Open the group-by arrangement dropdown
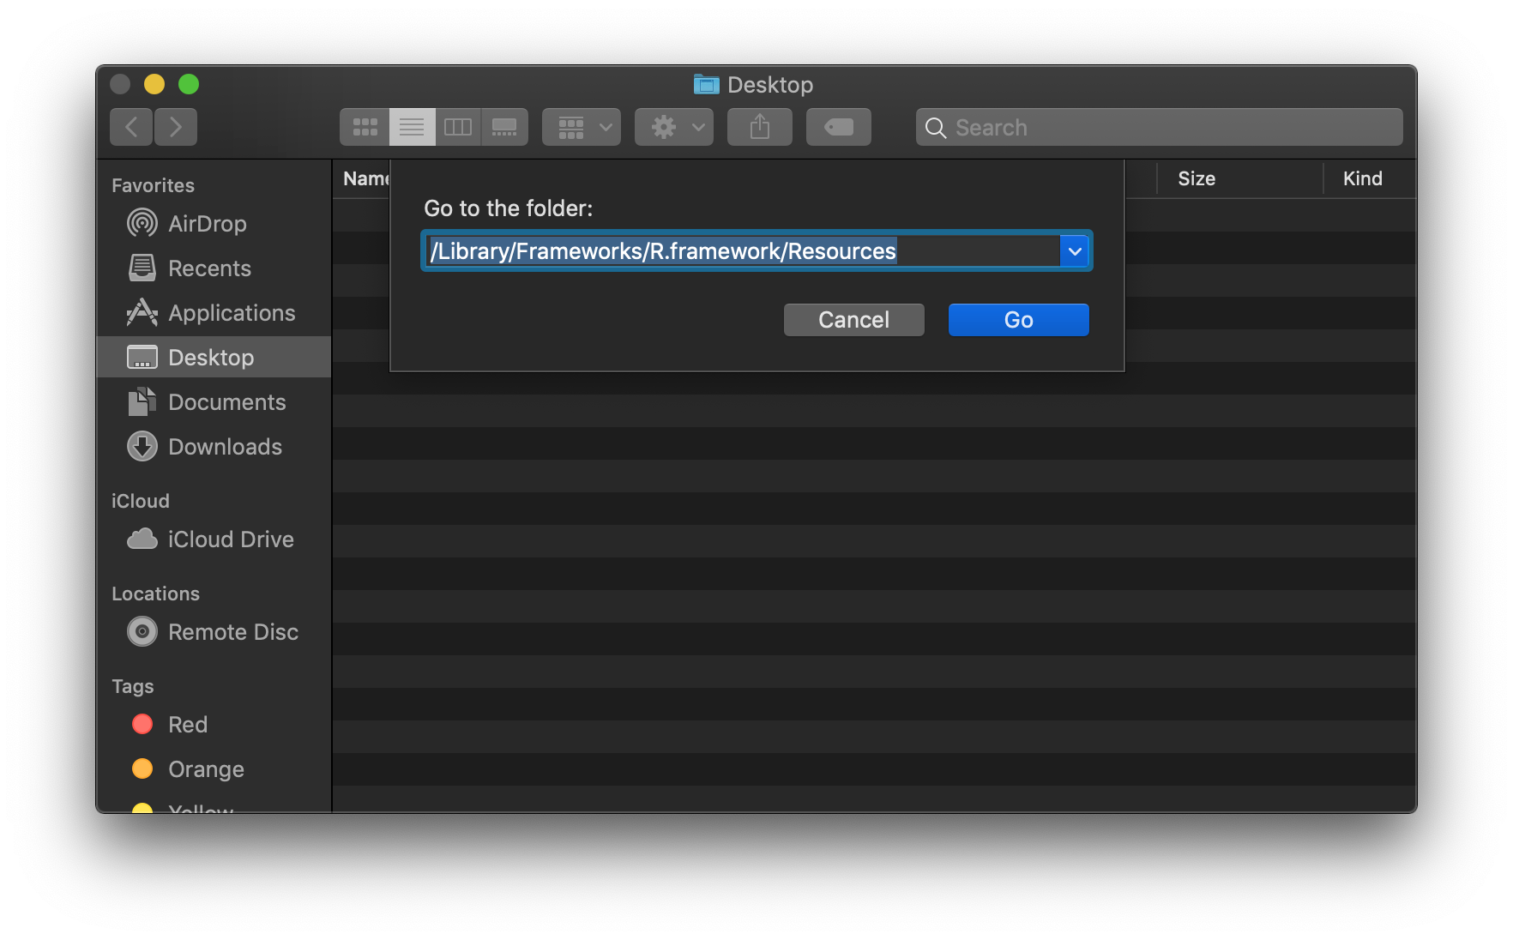 point(582,127)
